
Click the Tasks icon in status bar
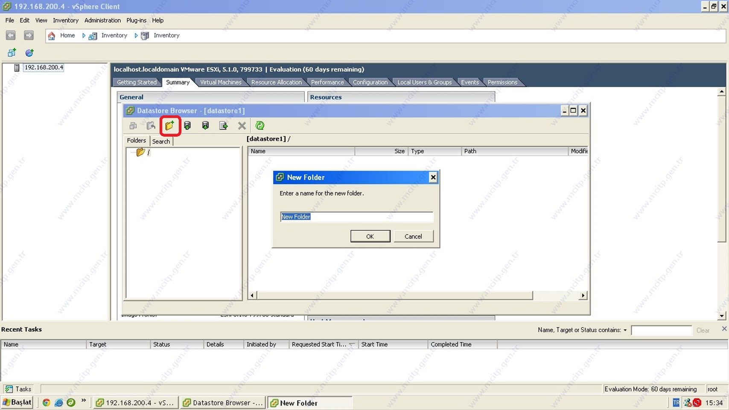coord(9,389)
